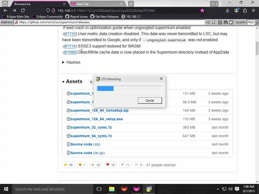Screen dimensions: 259x194
Task: Go forward with the browser forward arrow
Action: coord(14,11)
